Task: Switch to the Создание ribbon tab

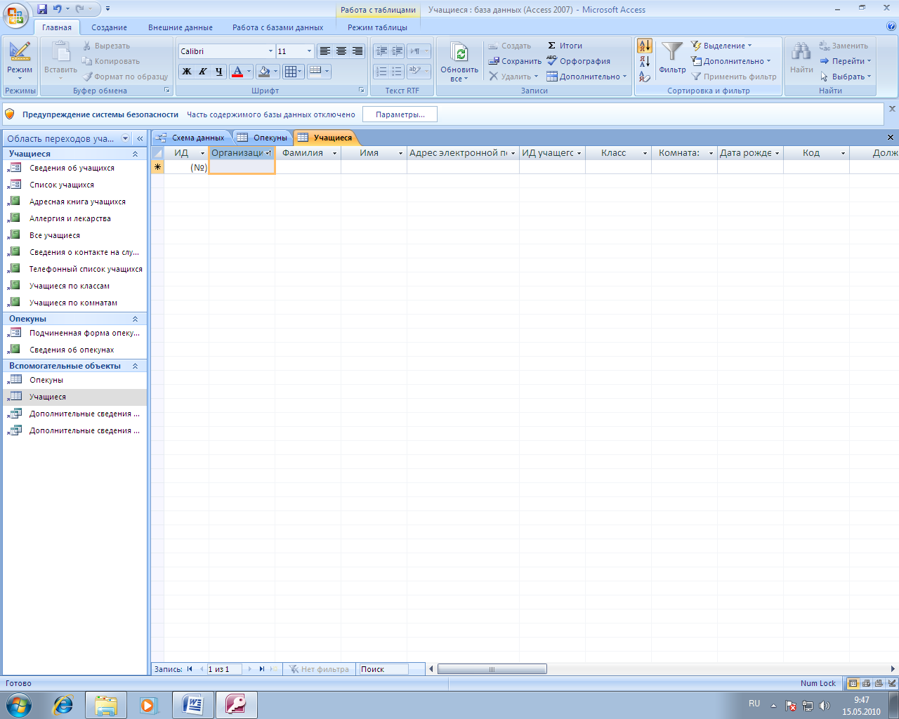Action: (x=110, y=27)
